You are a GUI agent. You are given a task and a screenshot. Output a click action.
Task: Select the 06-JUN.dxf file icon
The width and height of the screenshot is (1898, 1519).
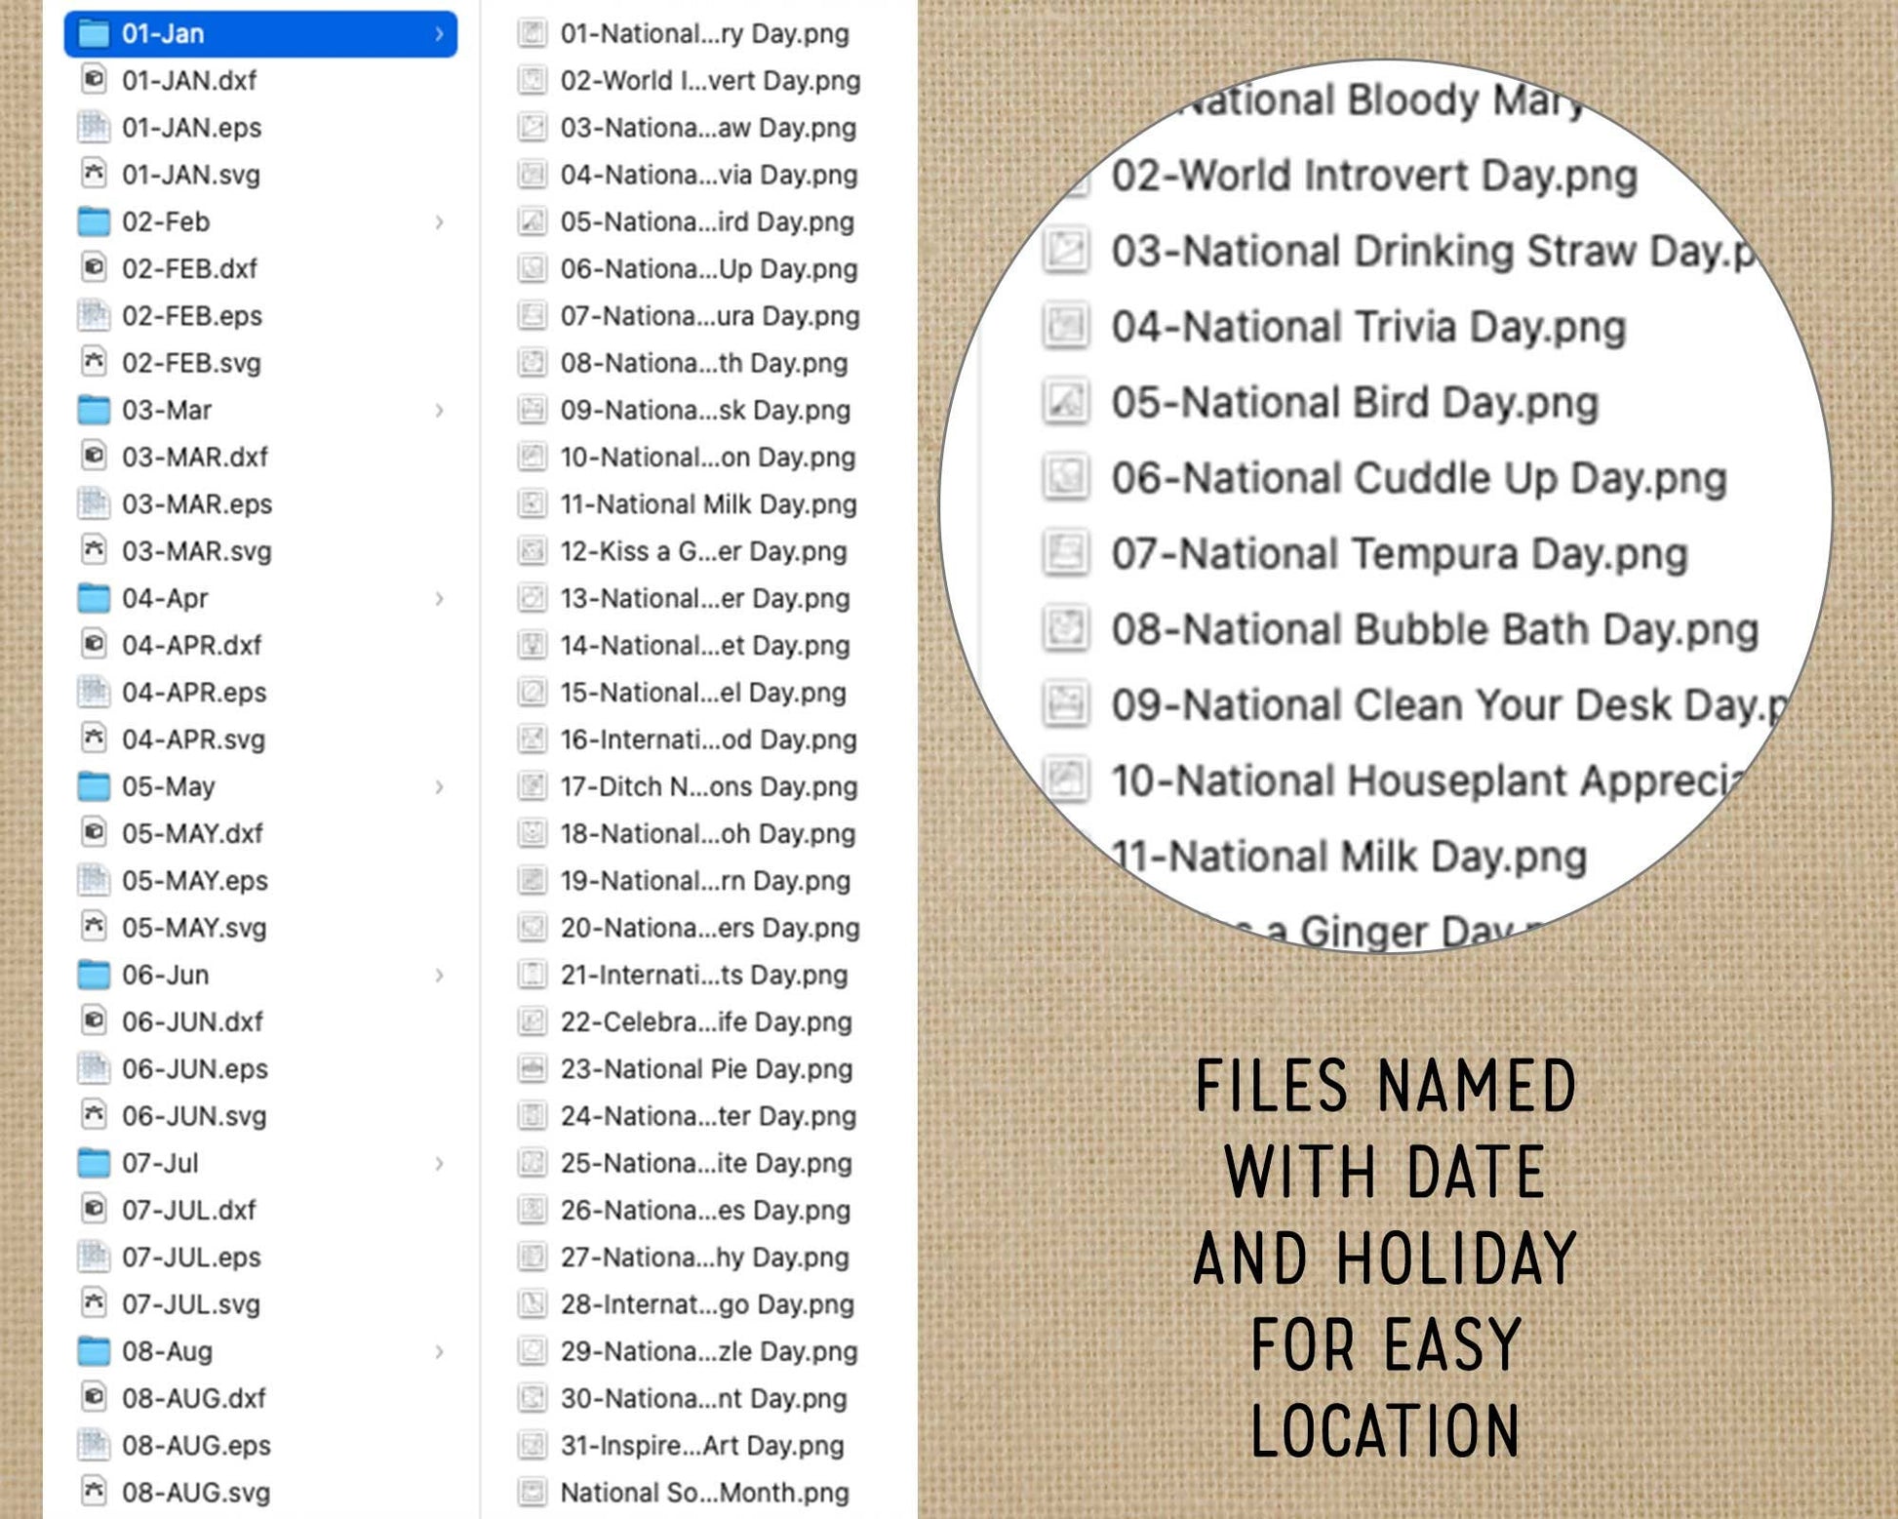[94, 1020]
